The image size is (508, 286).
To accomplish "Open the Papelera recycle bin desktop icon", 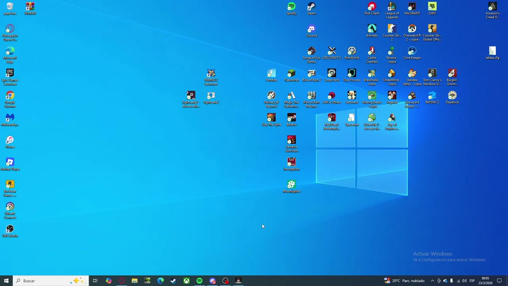I will coord(10,9).
